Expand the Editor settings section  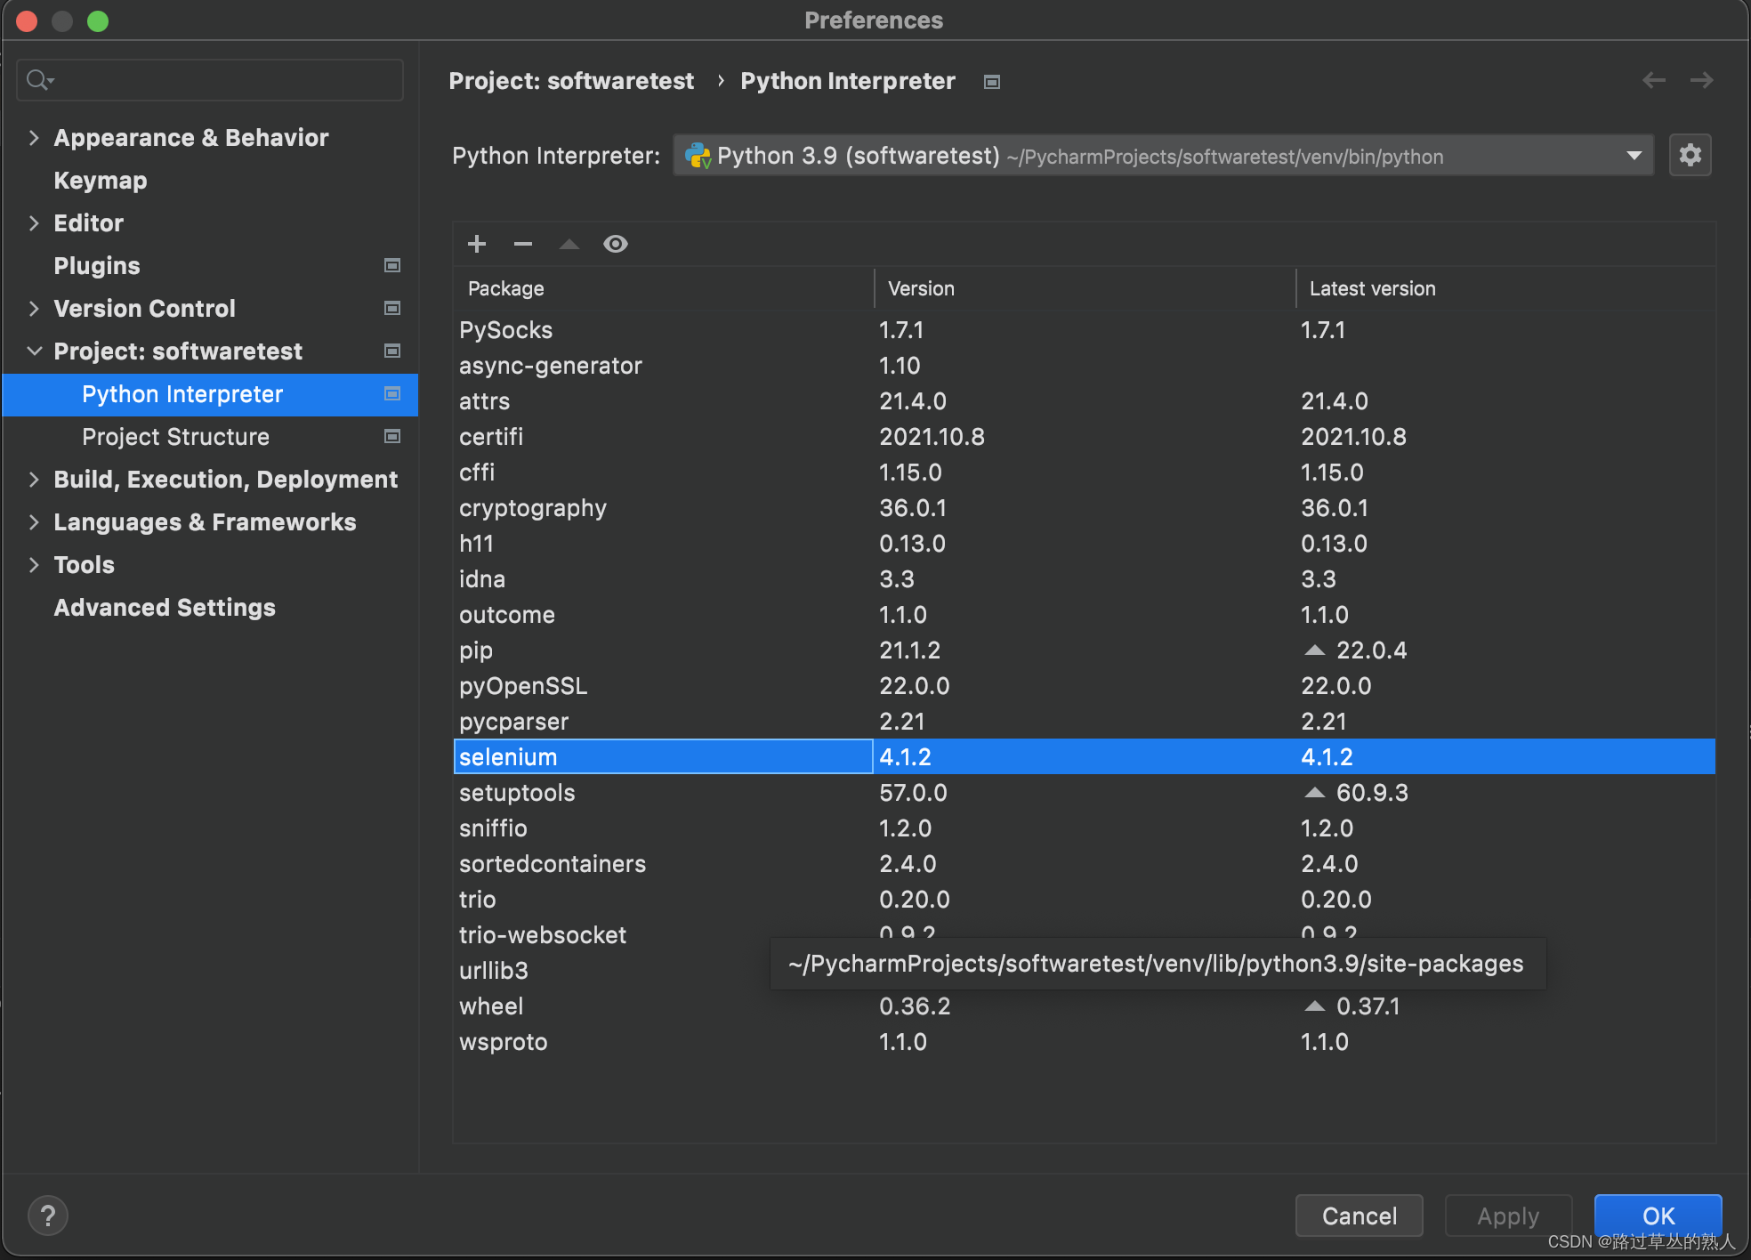(x=34, y=223)
